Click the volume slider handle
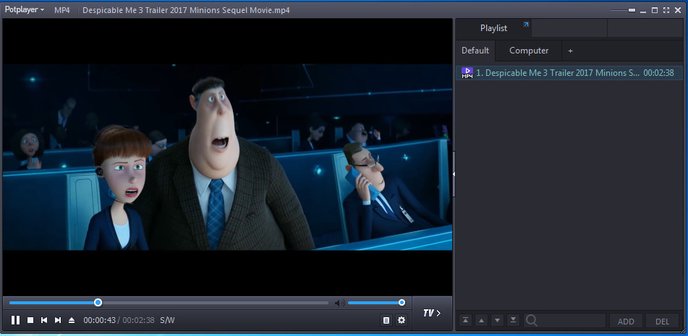Screen dimensions: 688x336 pyautogui.click(x=402, y=302)
